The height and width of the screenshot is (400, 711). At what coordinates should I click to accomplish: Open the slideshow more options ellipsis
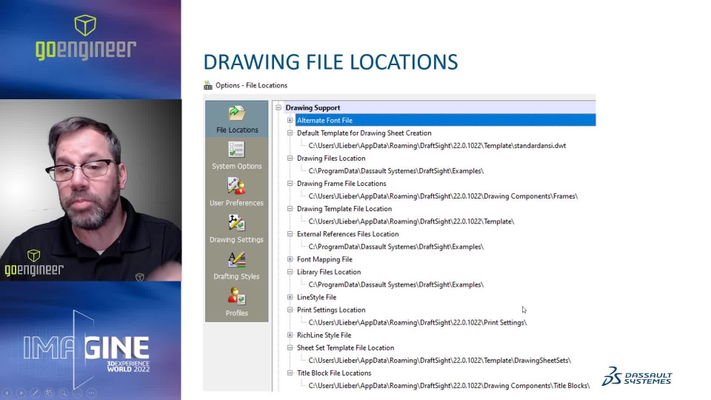(92, 393)
